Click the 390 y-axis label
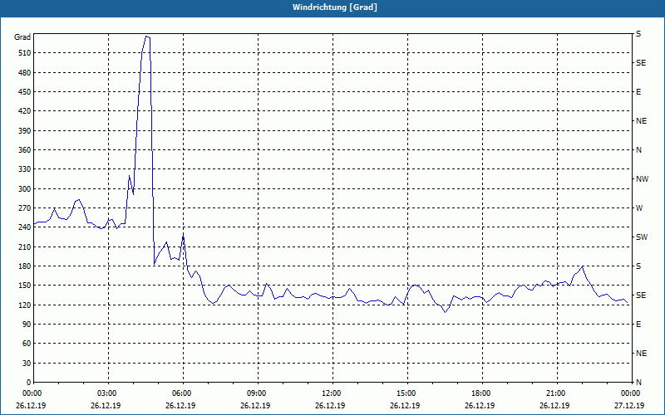665x415 pixels. click(x=25, y=131)
